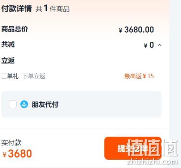Click the zhizhizhi.com watermark text
This screenshot has height=168, width=181.
pos(152,162)
